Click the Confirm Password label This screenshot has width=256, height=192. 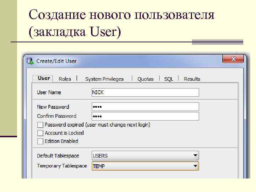57,116
